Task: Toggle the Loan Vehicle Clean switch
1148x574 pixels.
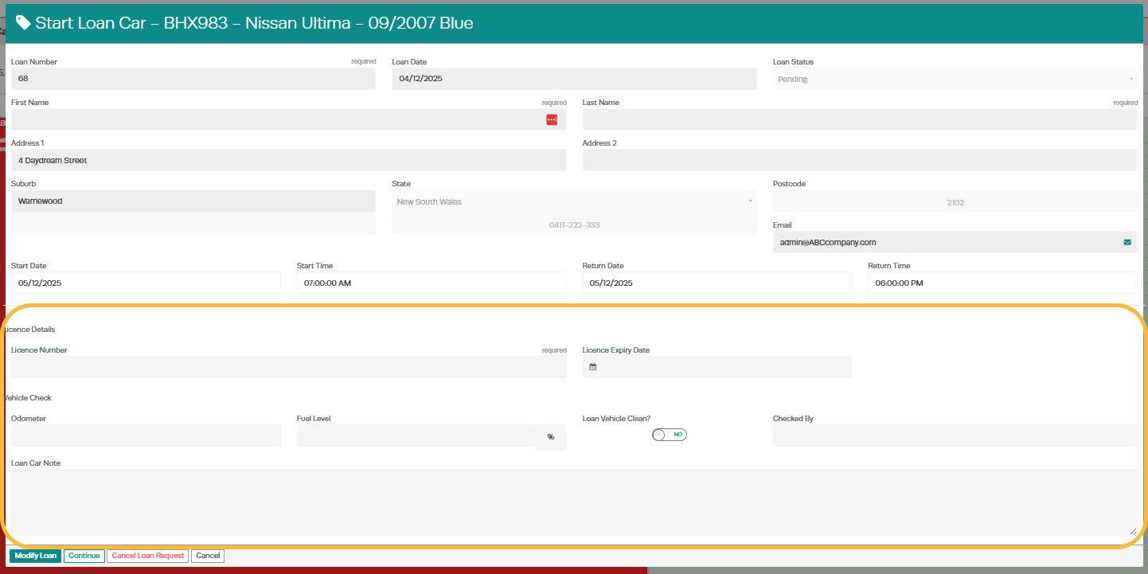Action: pyautogui.click(x=669, y=435)
